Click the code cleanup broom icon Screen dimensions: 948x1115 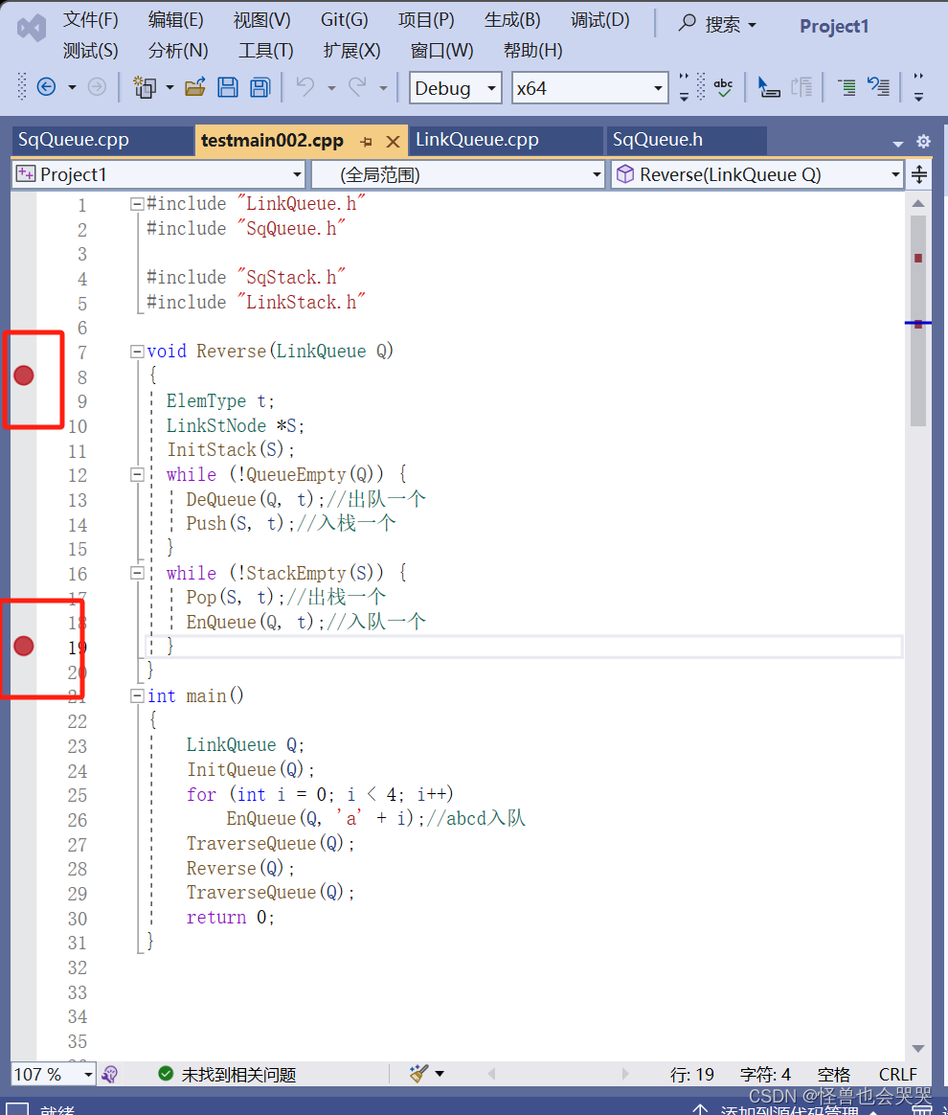coord(419,1073)
